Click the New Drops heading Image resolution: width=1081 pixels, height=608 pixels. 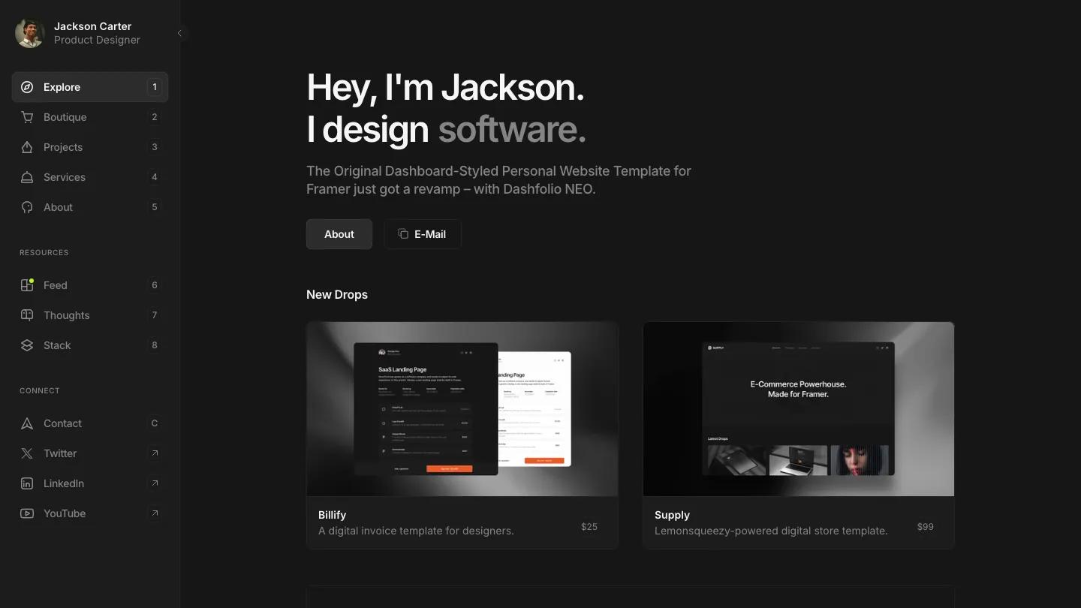click(x=337, y=294)
